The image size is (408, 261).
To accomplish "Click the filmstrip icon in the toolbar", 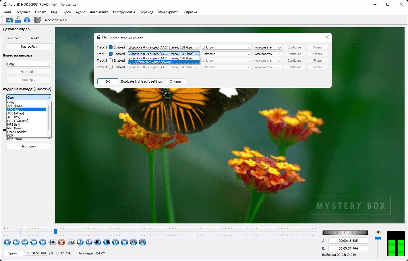I will [x=38, y=20].
